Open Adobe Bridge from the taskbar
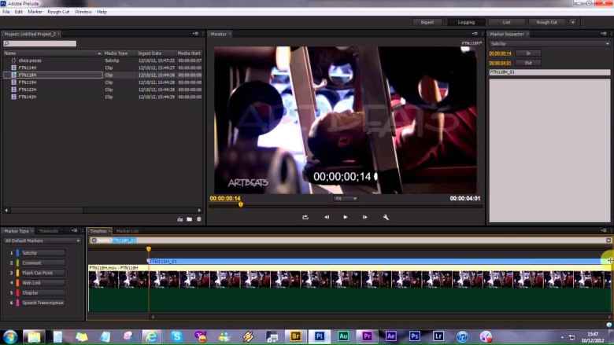Viewport: 614px width, 345px height. pos(297,336)
